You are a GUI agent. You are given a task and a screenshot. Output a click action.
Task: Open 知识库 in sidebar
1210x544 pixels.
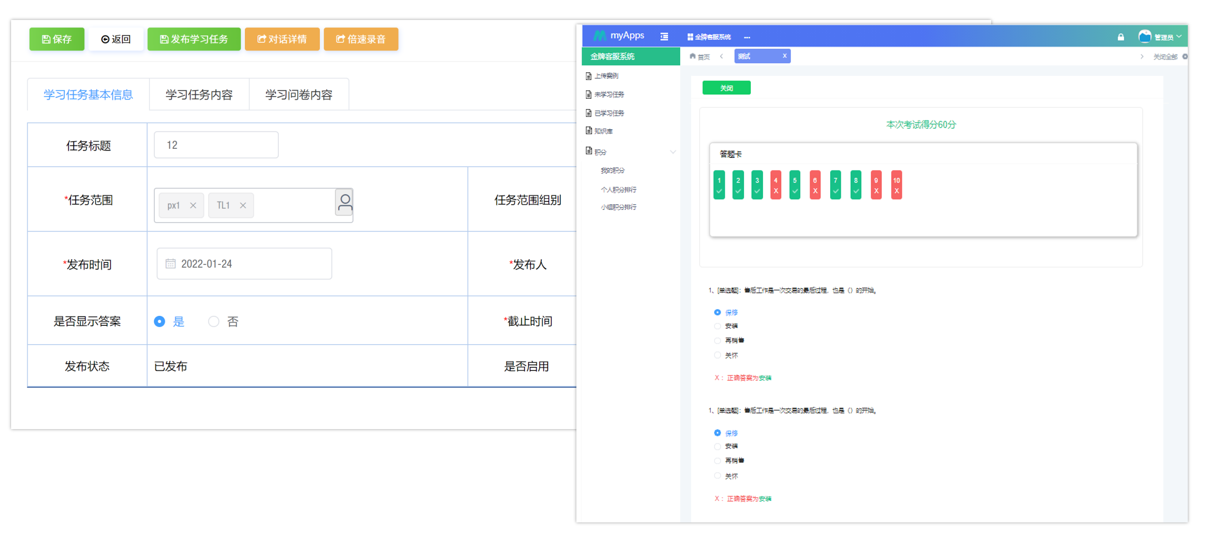[600, 131]
